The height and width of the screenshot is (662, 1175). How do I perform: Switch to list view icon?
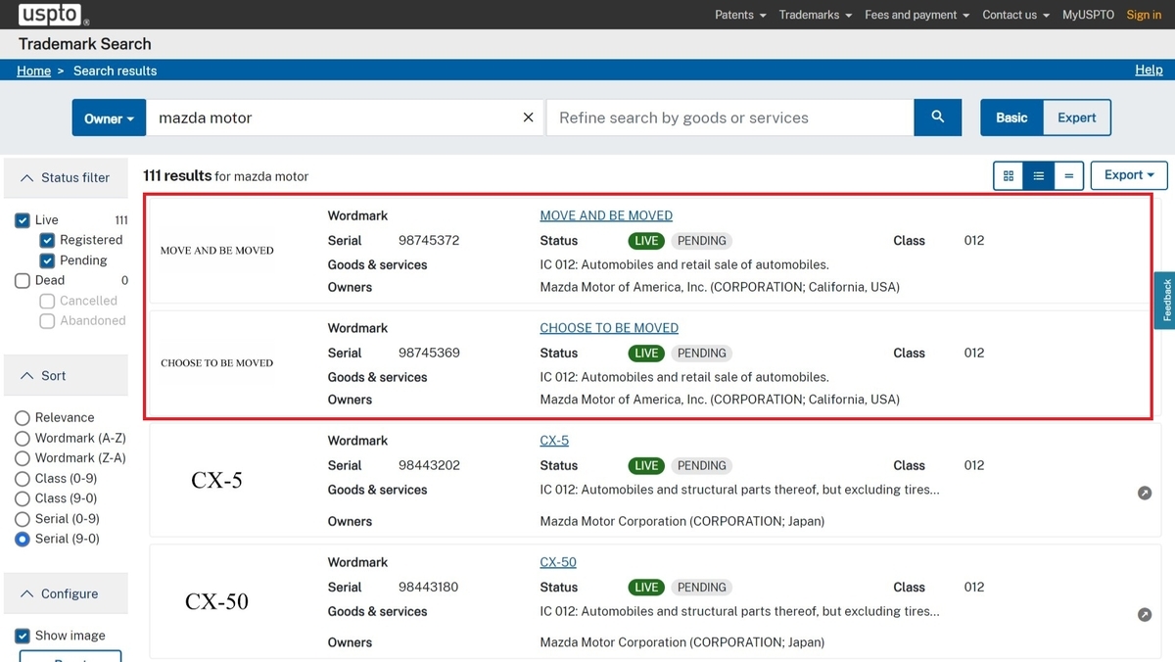(x=1038, y=176)
